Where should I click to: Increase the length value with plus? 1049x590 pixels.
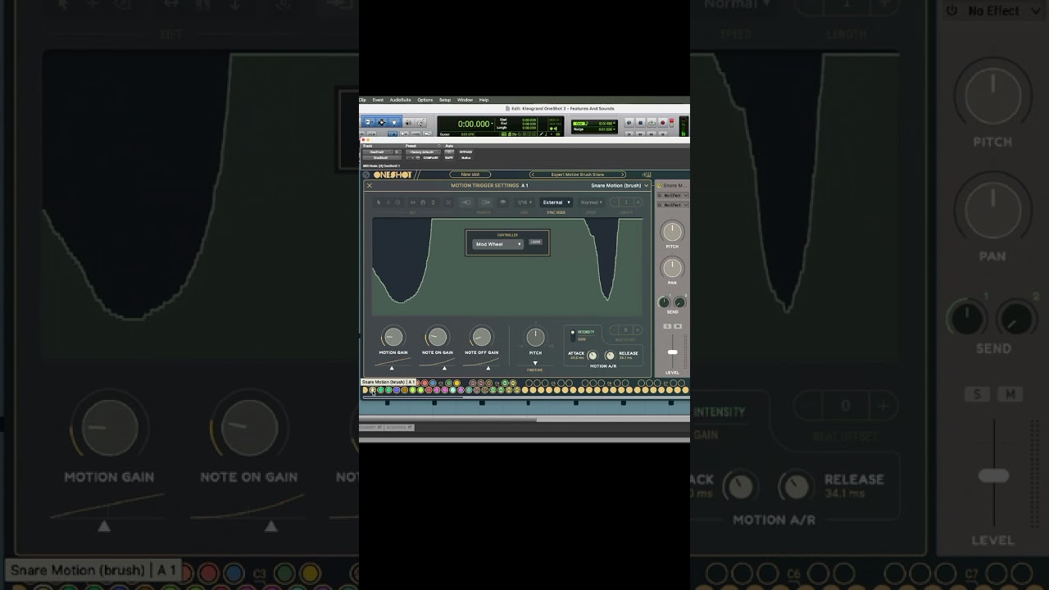tap(638, 202)
